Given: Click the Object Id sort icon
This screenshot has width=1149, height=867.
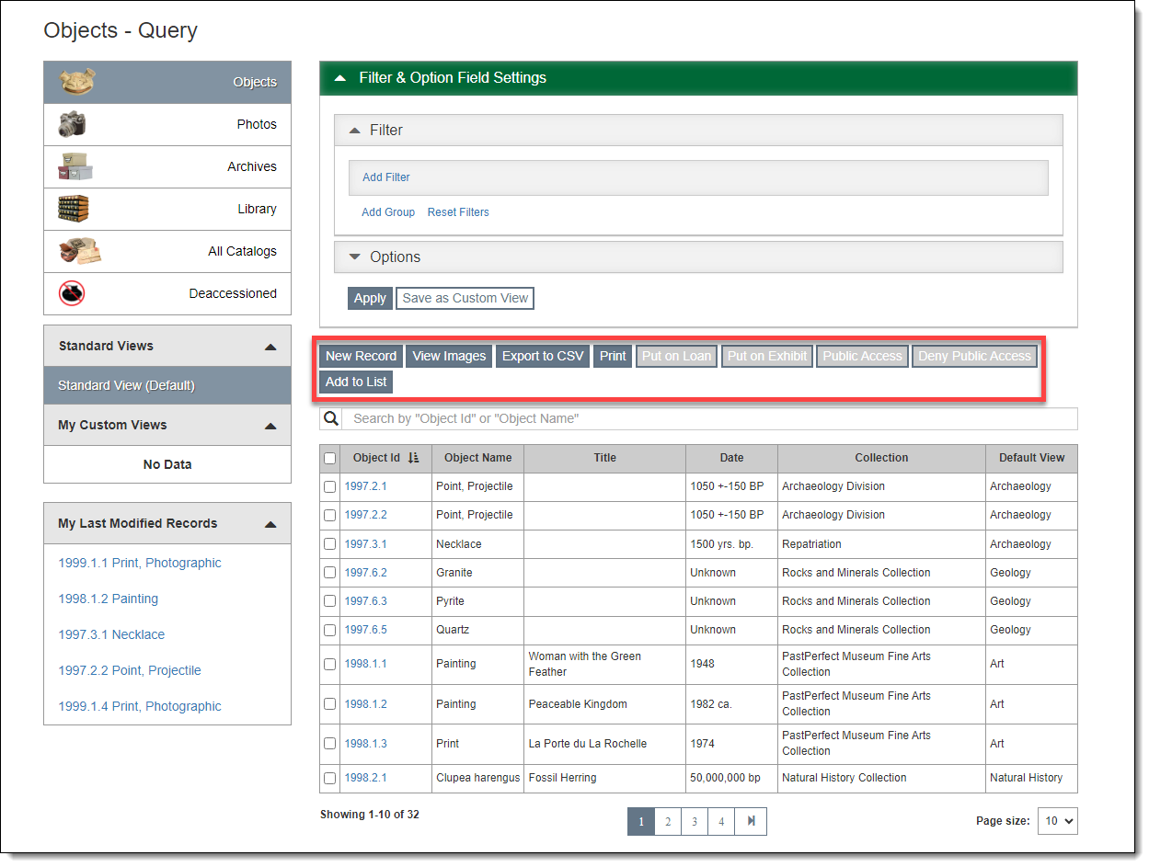Looking at the screenshot, I should 413,458.
